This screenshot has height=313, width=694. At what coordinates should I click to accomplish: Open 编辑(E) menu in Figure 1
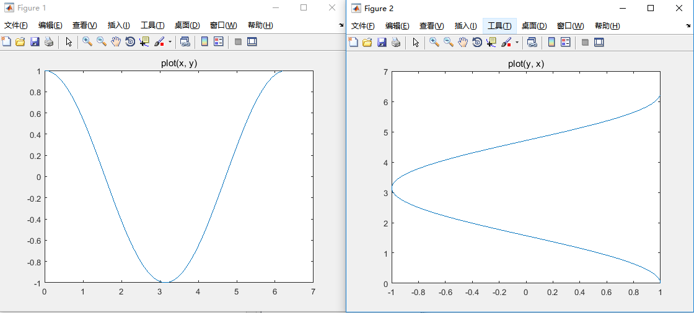click(50, 25)
